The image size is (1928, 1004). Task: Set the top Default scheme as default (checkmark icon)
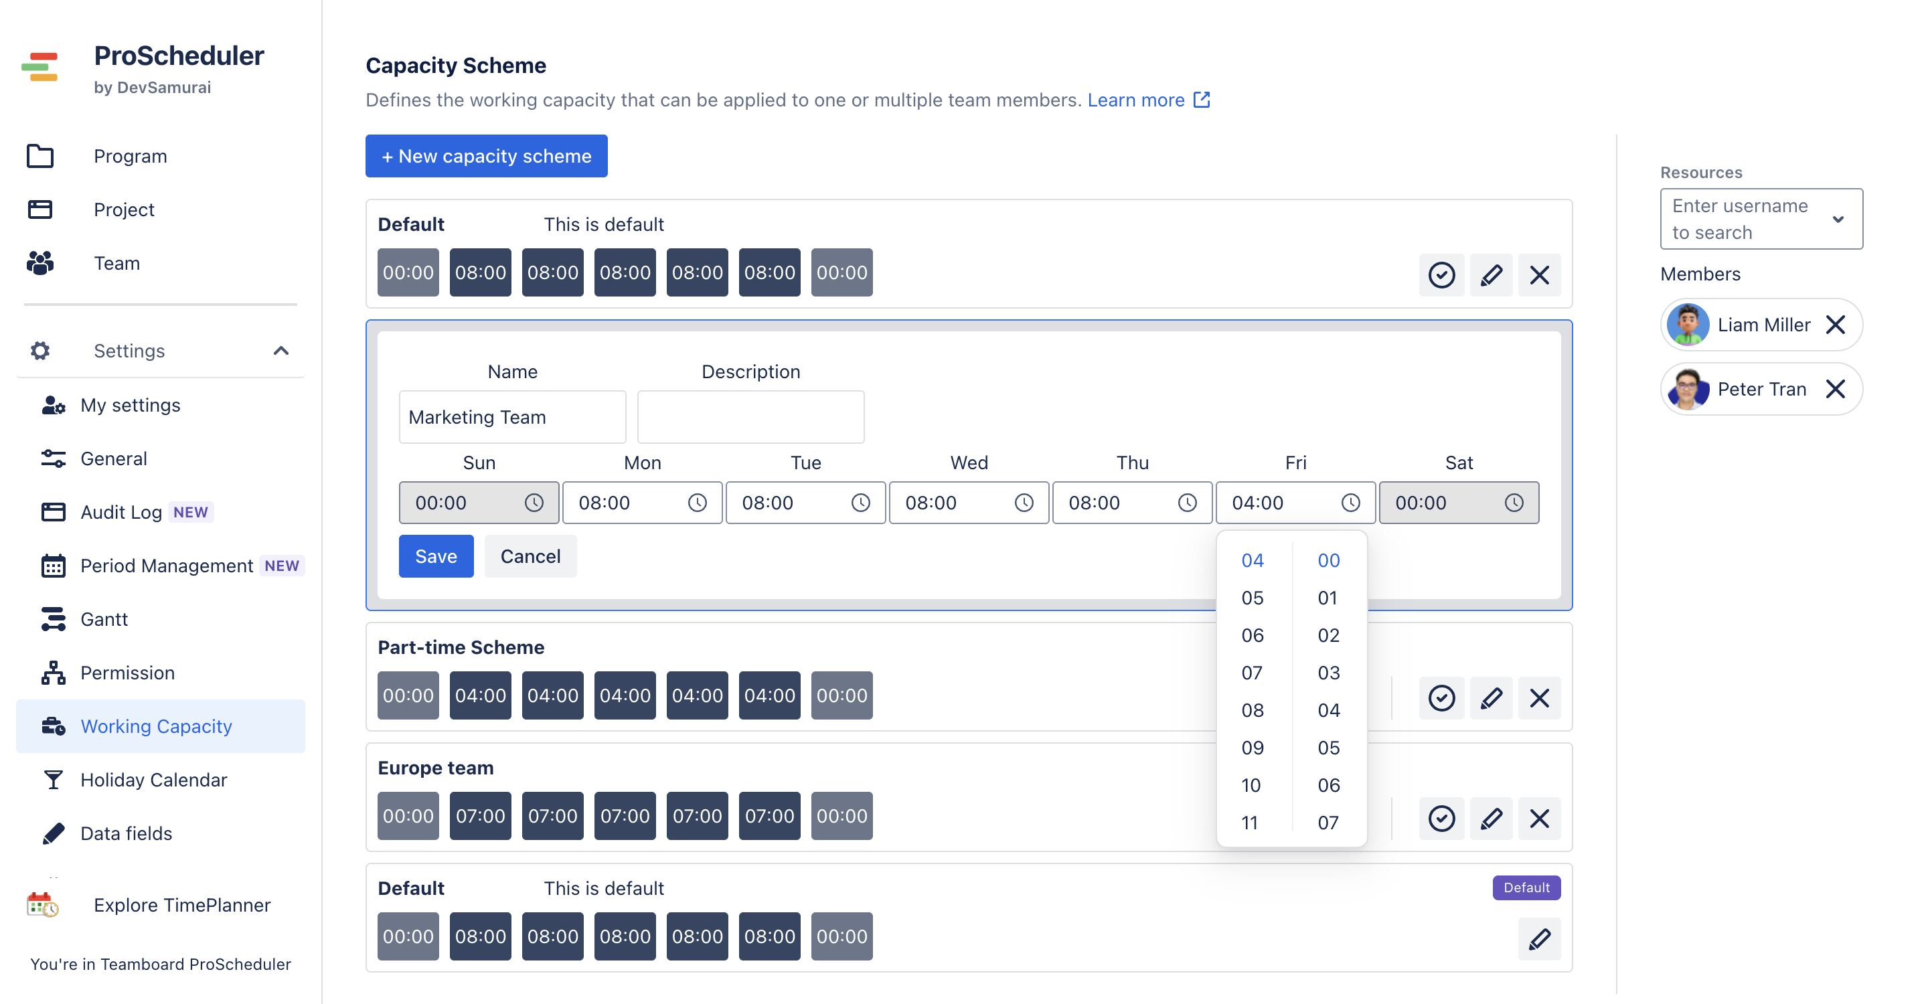click(1441, 275)
